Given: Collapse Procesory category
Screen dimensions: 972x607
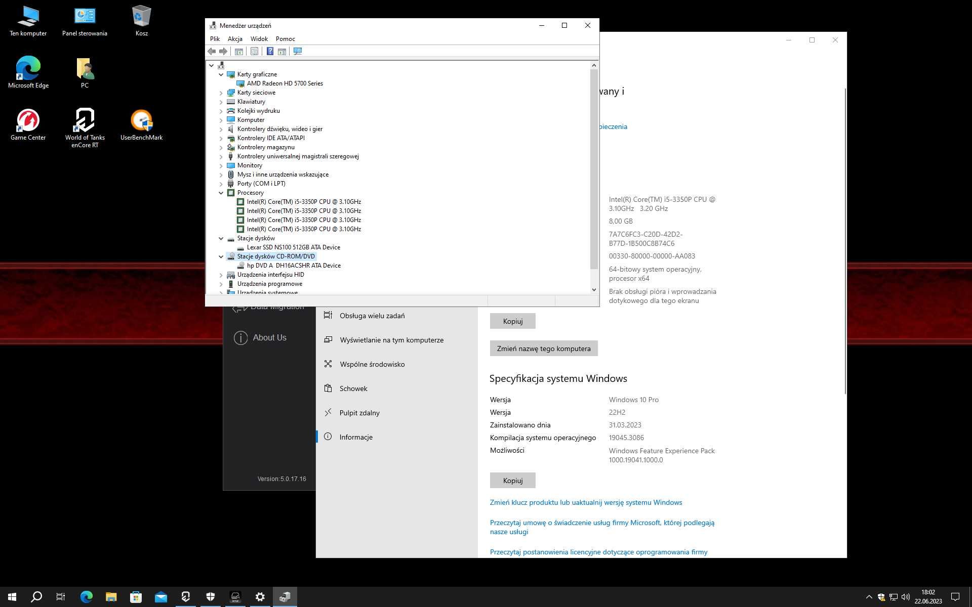Looking at the screenshot, I should coord(221,193).
